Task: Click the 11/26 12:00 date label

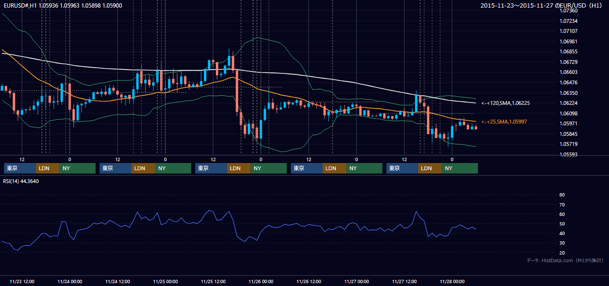Action: [309, 281]
